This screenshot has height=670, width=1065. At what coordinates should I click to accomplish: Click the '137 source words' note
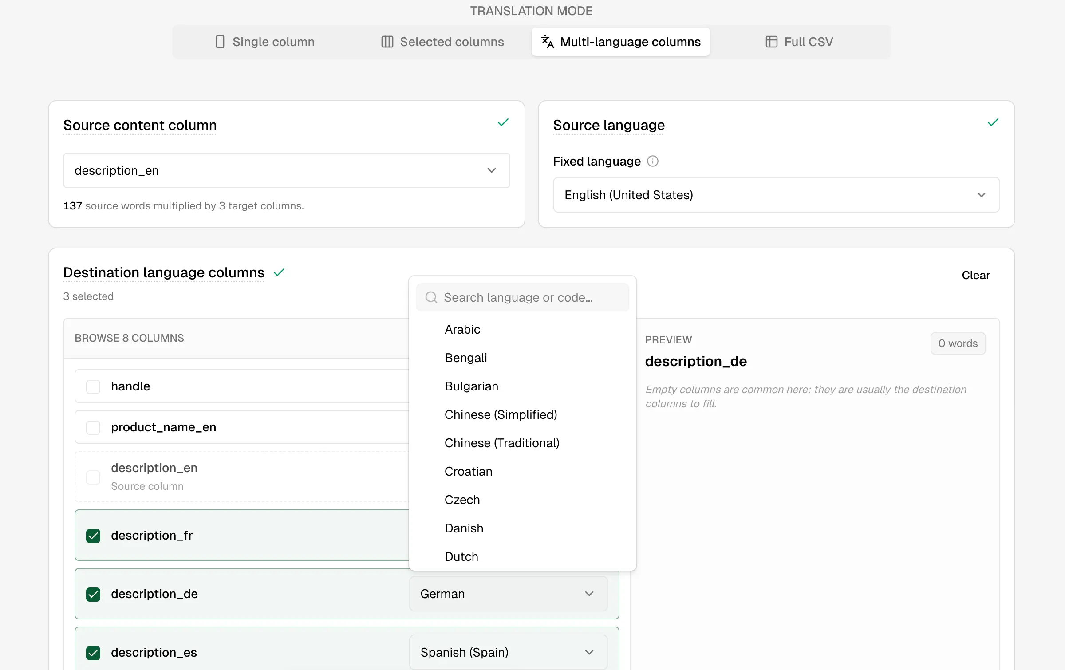[183, 206]
